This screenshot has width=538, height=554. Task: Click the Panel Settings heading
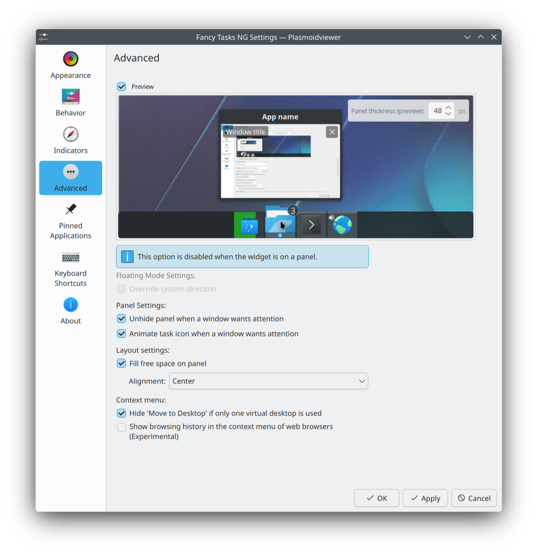tap(141, 306)
